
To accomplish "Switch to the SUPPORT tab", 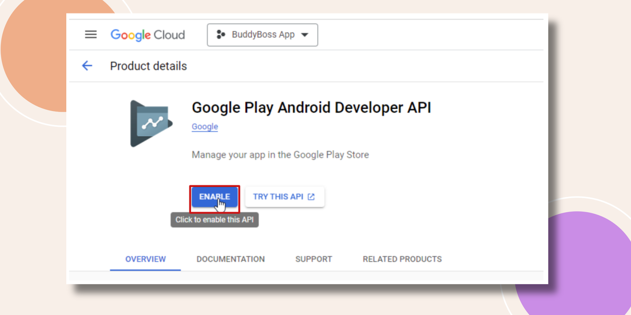I will tap(314, 259).
